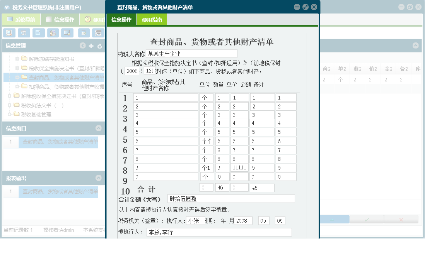Click the green checkmark confirm button
This screenshot has width=425, height=272.
tap(366, 219)
